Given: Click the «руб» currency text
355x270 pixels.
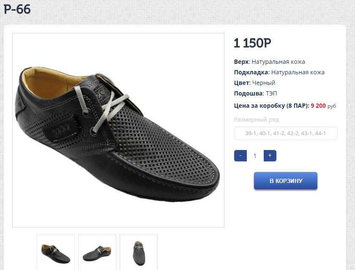Looking at the screenshot, I should pos(332,106).
